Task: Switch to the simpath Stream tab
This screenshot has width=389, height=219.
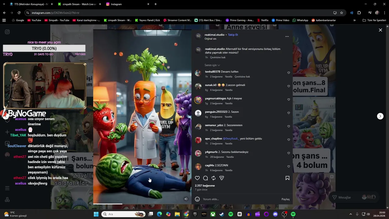Action: click(x=79, y=4)
